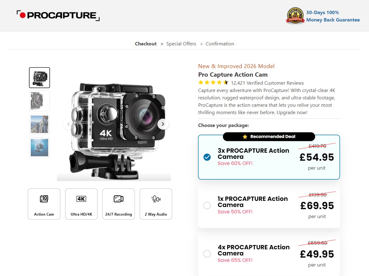Show the underwater camera thumbnail image
This screenshot has width=369, height=276.
pos(39,148)
